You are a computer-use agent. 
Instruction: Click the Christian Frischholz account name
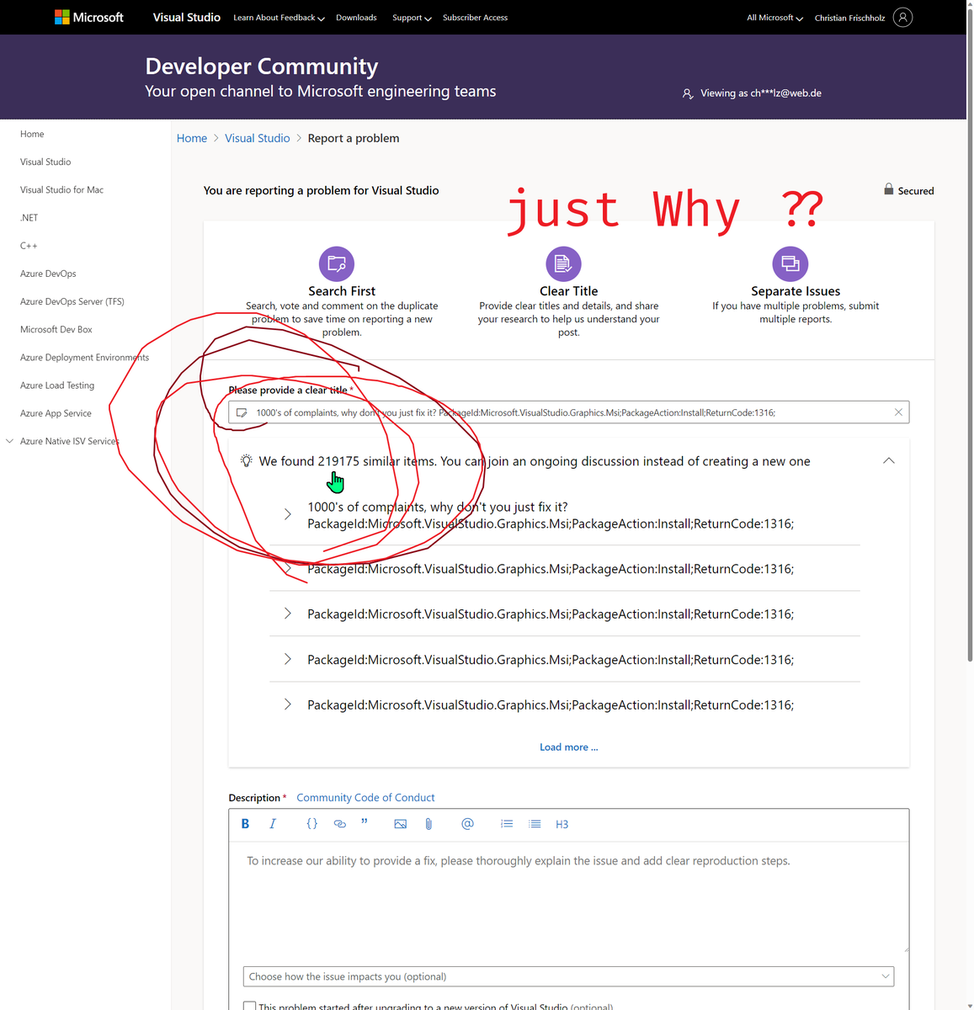(x=849, y=18)
